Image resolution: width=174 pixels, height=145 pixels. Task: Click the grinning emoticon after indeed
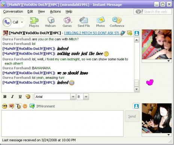[72, 83]
